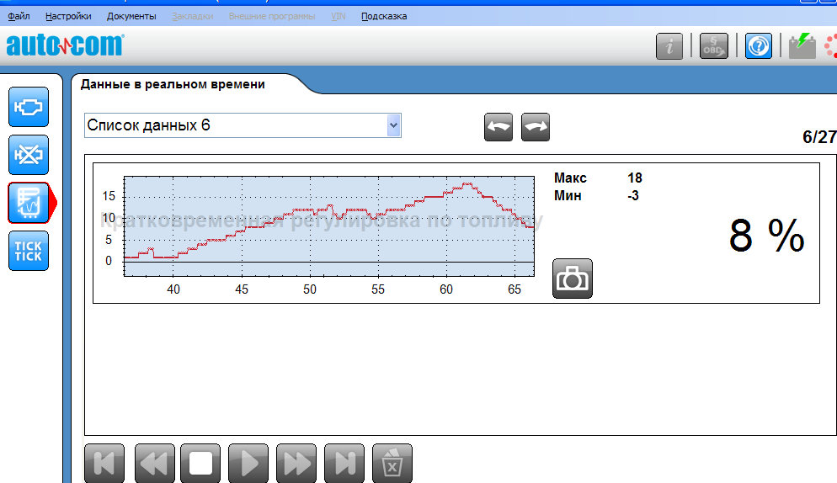Open the help question mark icon
The image size is (837, 483).
(759, 46)
